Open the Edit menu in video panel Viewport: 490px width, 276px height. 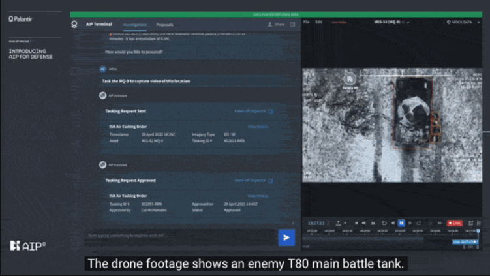coord(319,22)
